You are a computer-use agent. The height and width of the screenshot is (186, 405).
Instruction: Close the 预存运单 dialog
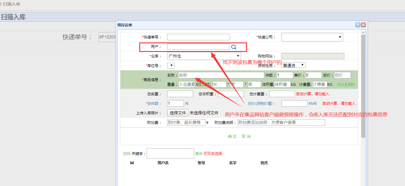point(363,25)
